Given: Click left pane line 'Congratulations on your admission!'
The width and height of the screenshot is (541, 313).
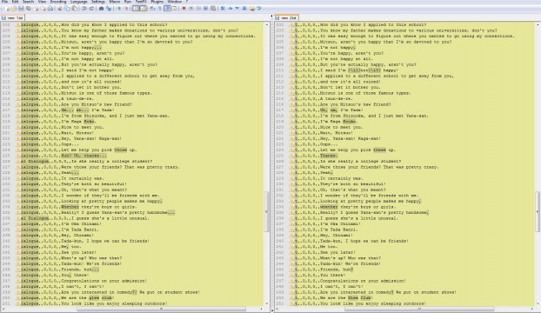Looking at the screenshot, I should tap(104, 281).
